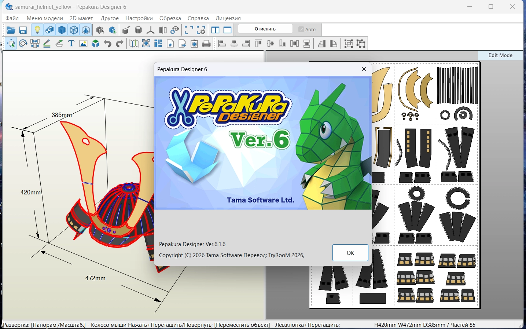Click the rotate part tool icon
The height and width of the screenshot is (329, 526).
coord(23,44)
